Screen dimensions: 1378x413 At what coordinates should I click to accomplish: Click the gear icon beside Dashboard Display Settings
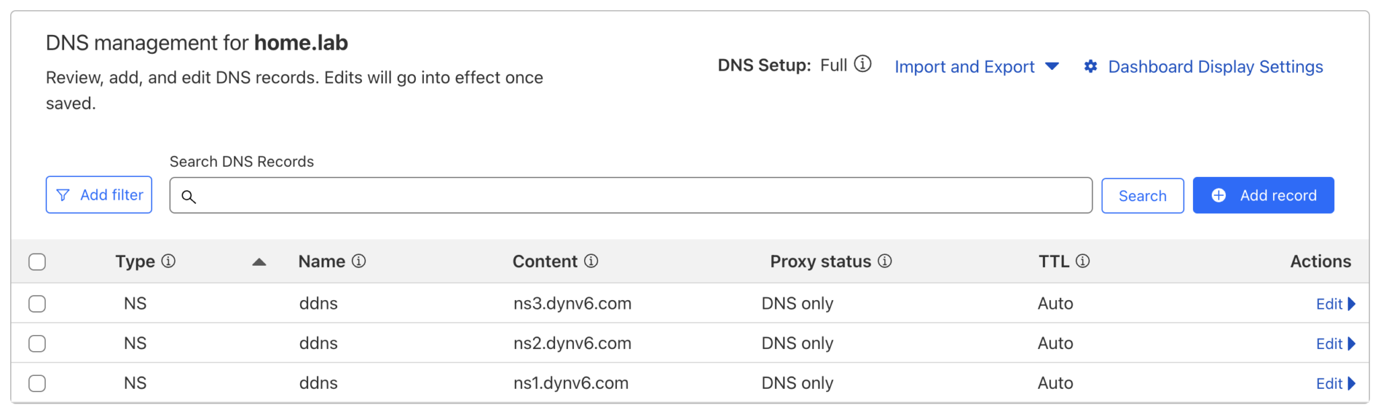point(1090,66)
